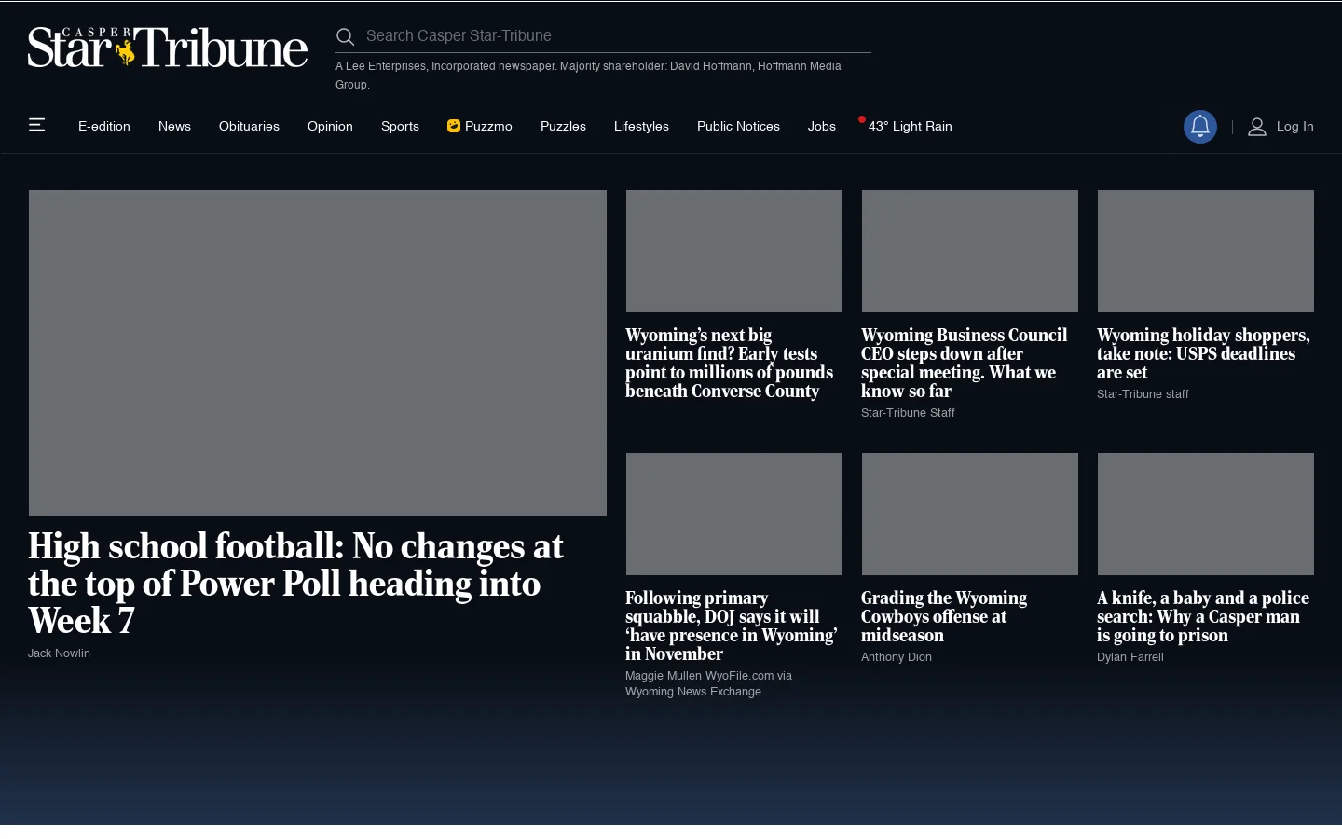This screenshot has height=839, width=1342.
Task: Open the notifications bell icon
Action: 1200,127
